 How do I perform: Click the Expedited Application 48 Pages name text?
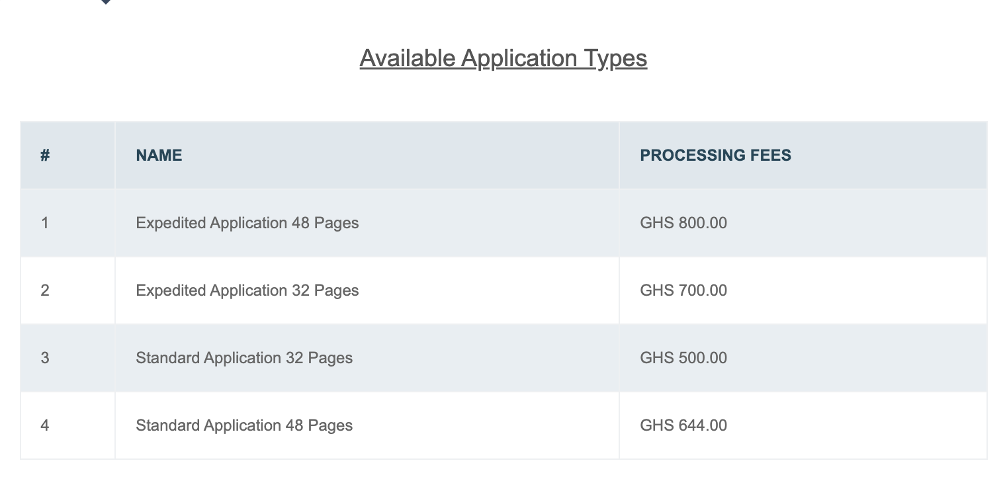[247, 223]
